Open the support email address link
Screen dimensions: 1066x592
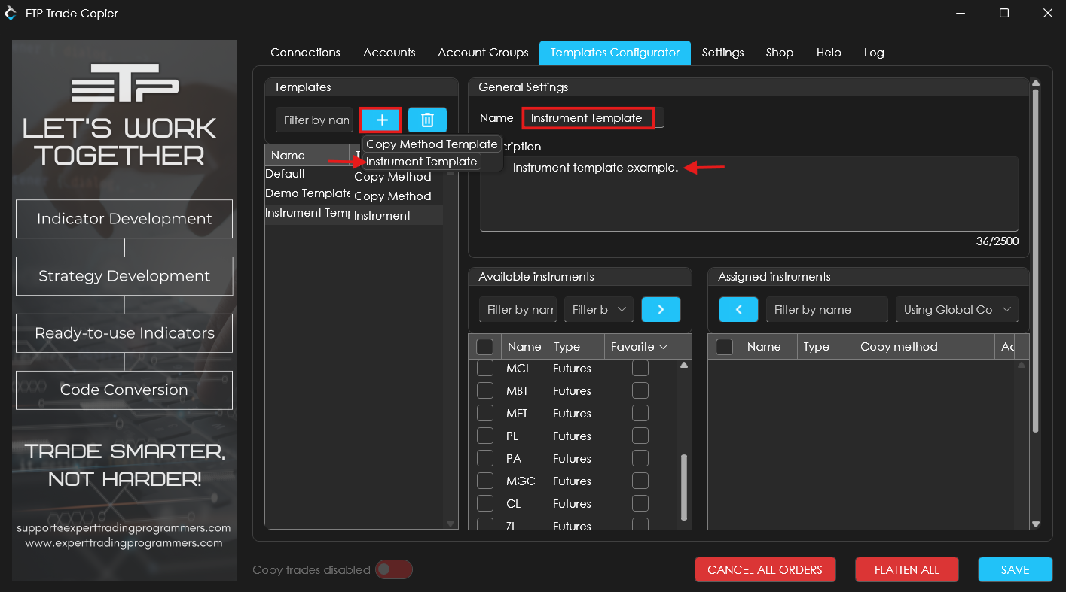coord(124,528)
